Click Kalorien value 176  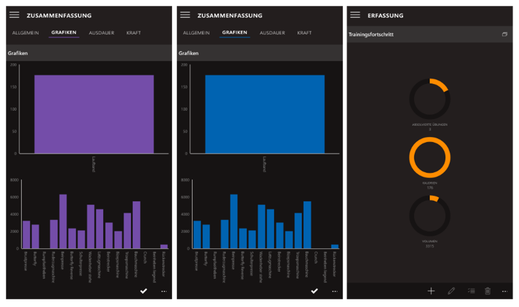430,188
